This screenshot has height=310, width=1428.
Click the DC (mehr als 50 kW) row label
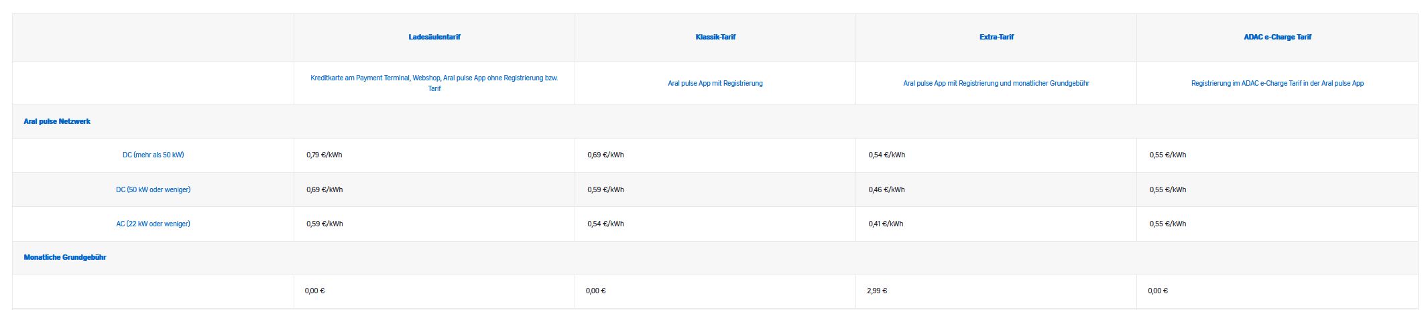[153, 155]
